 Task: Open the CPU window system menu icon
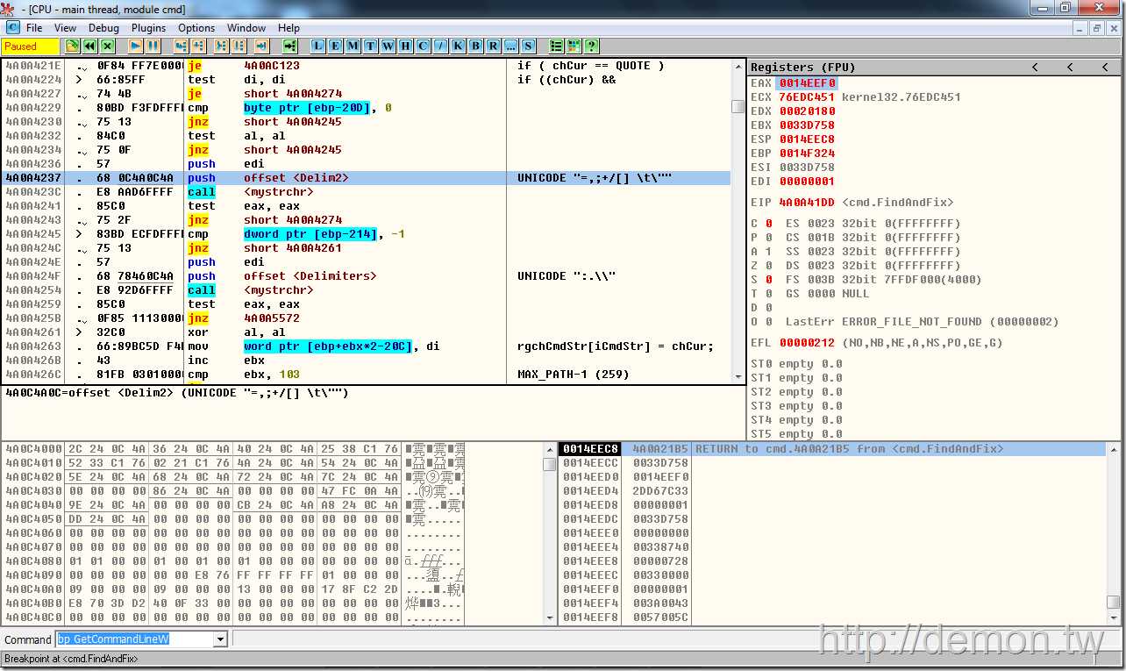[13, 28]
